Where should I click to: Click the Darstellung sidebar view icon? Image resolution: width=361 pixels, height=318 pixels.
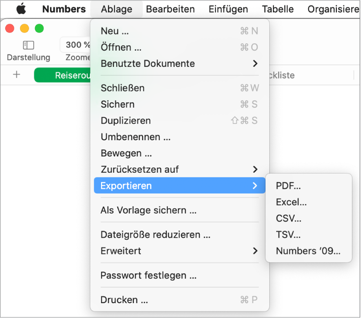click(x=29, y=45)
